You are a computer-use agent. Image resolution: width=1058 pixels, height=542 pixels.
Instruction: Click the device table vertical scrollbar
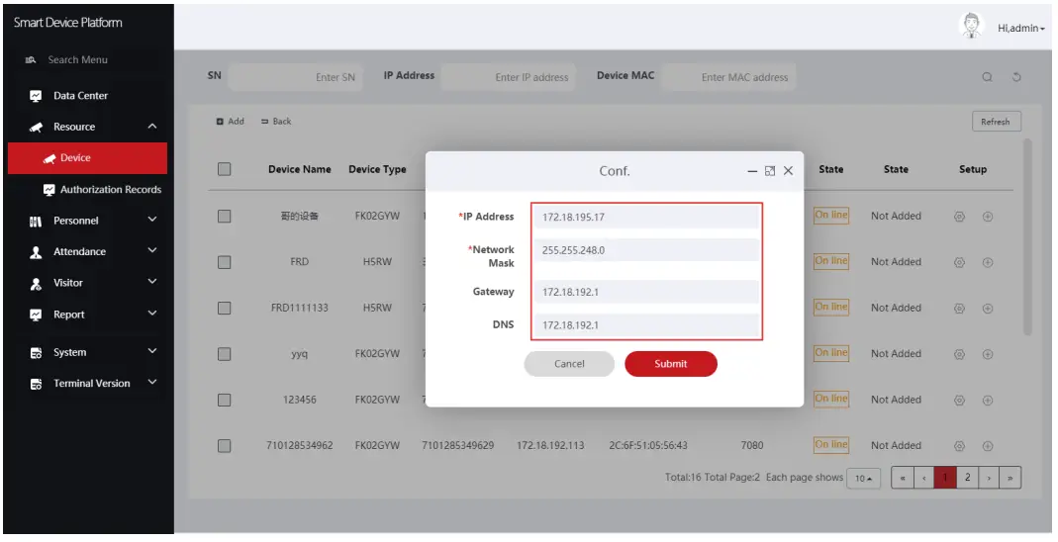[1027, 236]
